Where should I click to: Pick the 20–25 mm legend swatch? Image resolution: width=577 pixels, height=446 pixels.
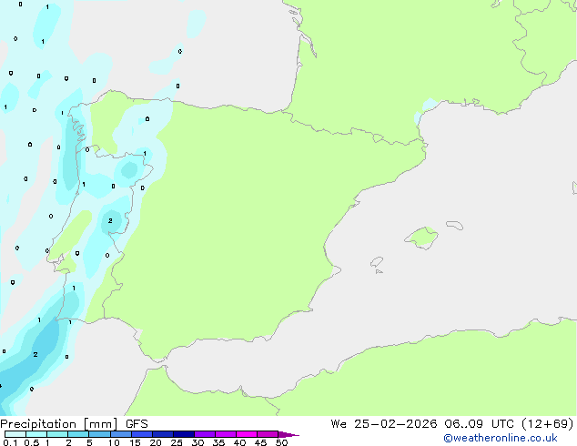coord(162,434)
